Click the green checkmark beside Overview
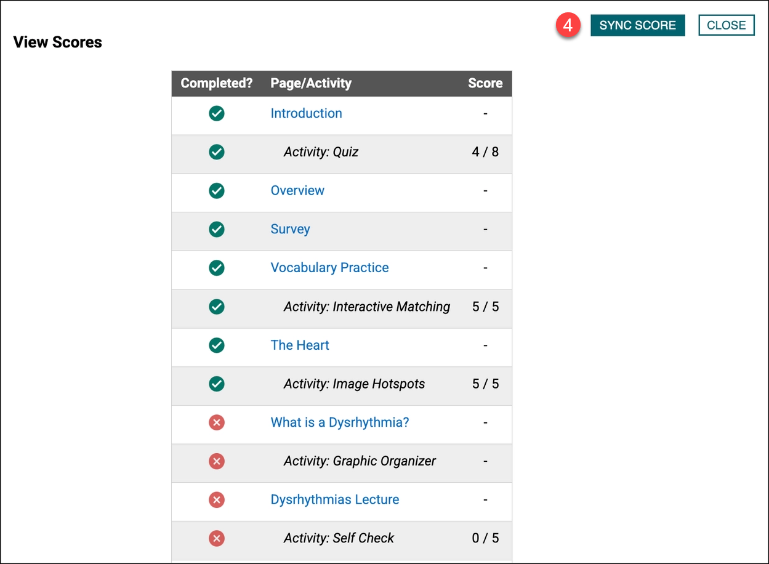 tap(216, 190)
